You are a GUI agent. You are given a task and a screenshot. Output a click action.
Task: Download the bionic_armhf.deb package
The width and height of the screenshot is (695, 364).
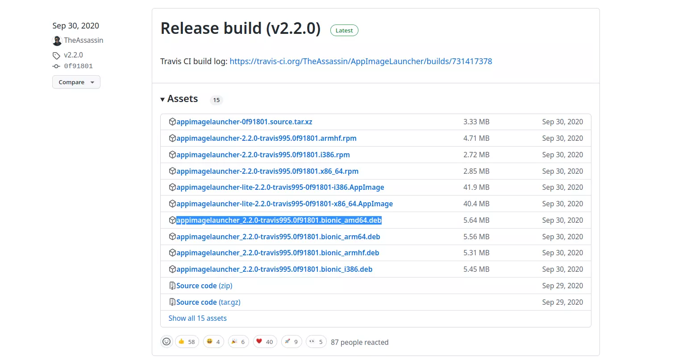[278, 253]
